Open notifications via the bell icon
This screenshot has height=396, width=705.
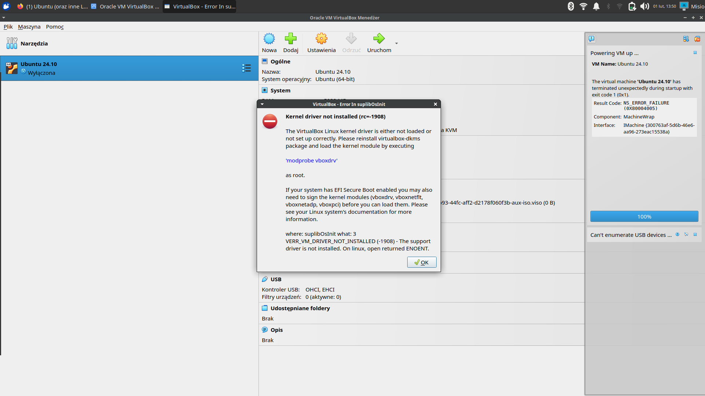tap(596, 6)
